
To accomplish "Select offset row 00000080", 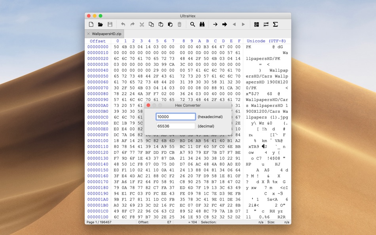I will click(98, 94).
